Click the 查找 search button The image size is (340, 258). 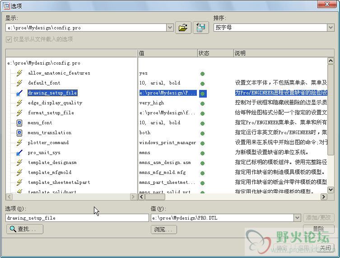click(25, 229)
